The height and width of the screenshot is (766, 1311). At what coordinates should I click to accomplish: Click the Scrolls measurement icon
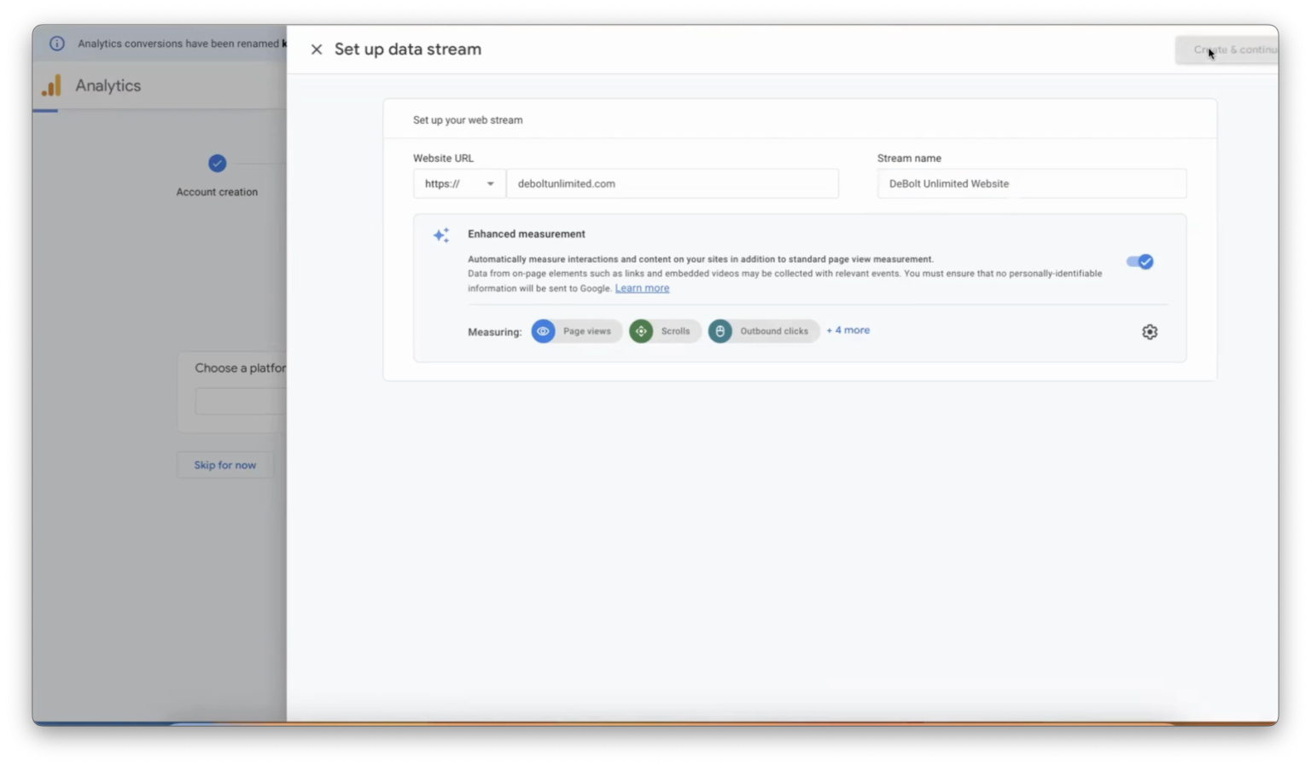tap(641, 331)
